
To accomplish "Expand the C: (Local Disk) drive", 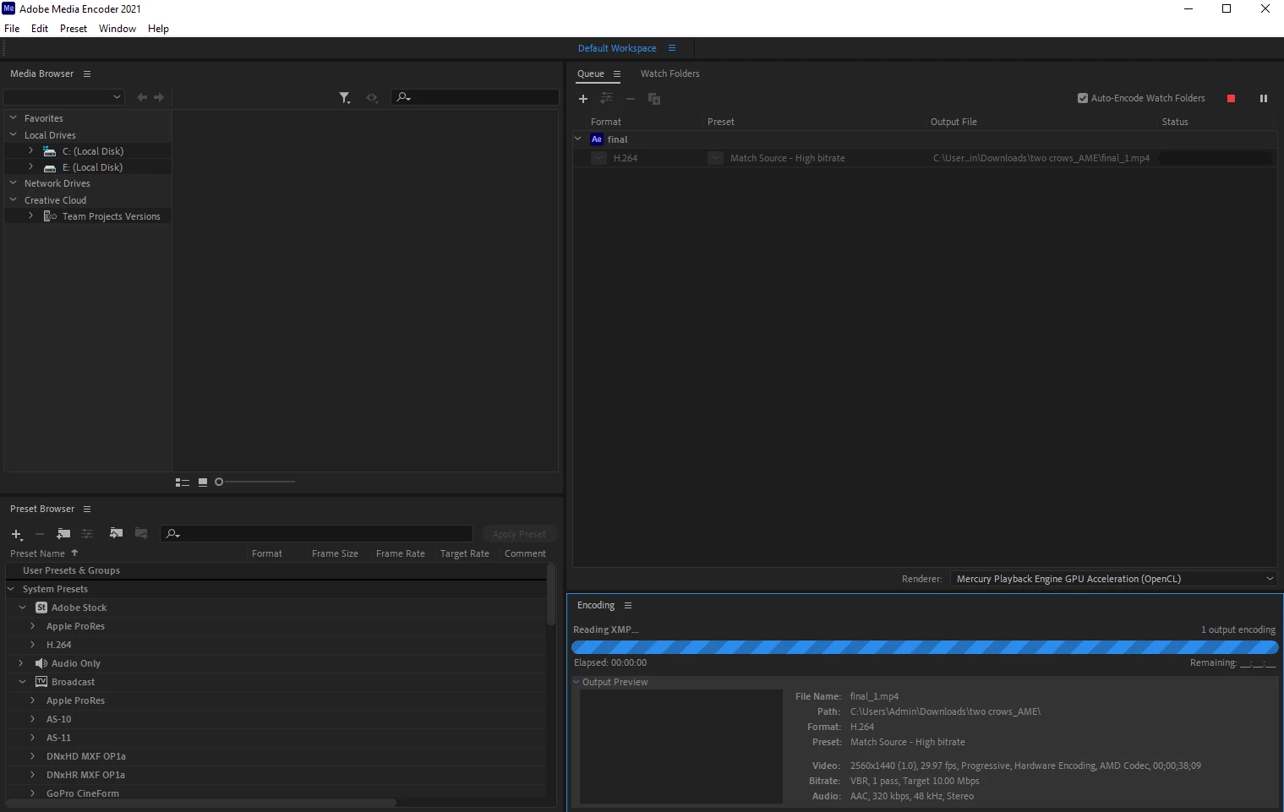I will tap(31, 151).
